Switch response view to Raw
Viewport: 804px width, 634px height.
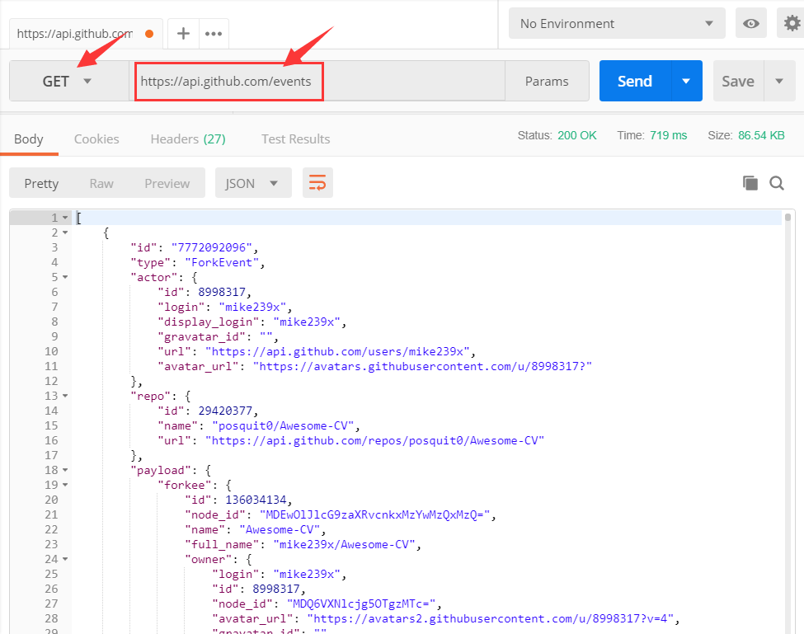(101, 183)
